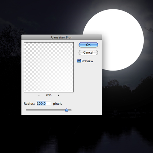
Task: Zoom in the blur preview with plus
Action: [58, 95]
